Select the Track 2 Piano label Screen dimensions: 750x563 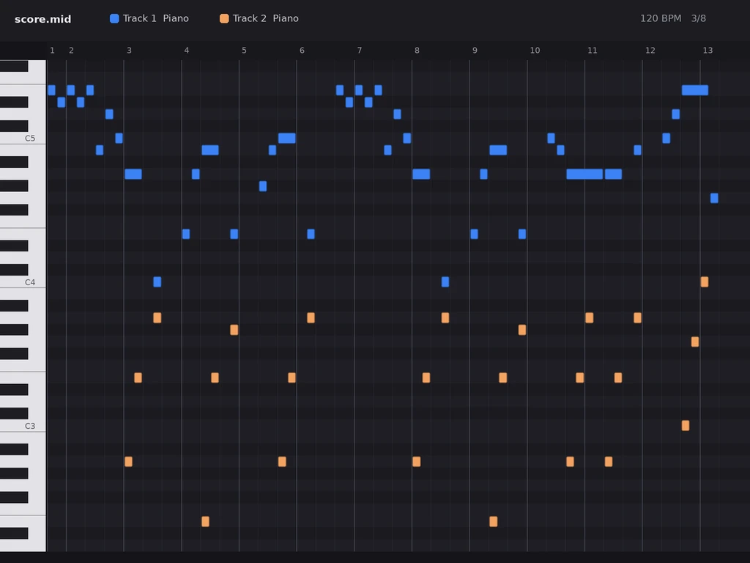[x=265, y=18]
